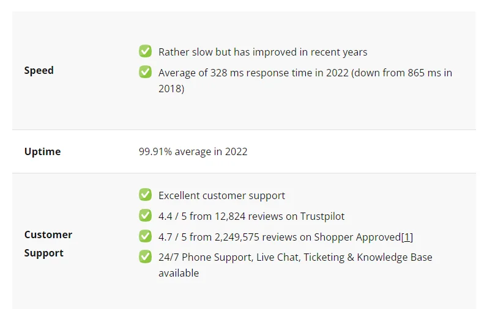Click the checkmark beside 'Excellent customer support'

(x=145, y=195)
